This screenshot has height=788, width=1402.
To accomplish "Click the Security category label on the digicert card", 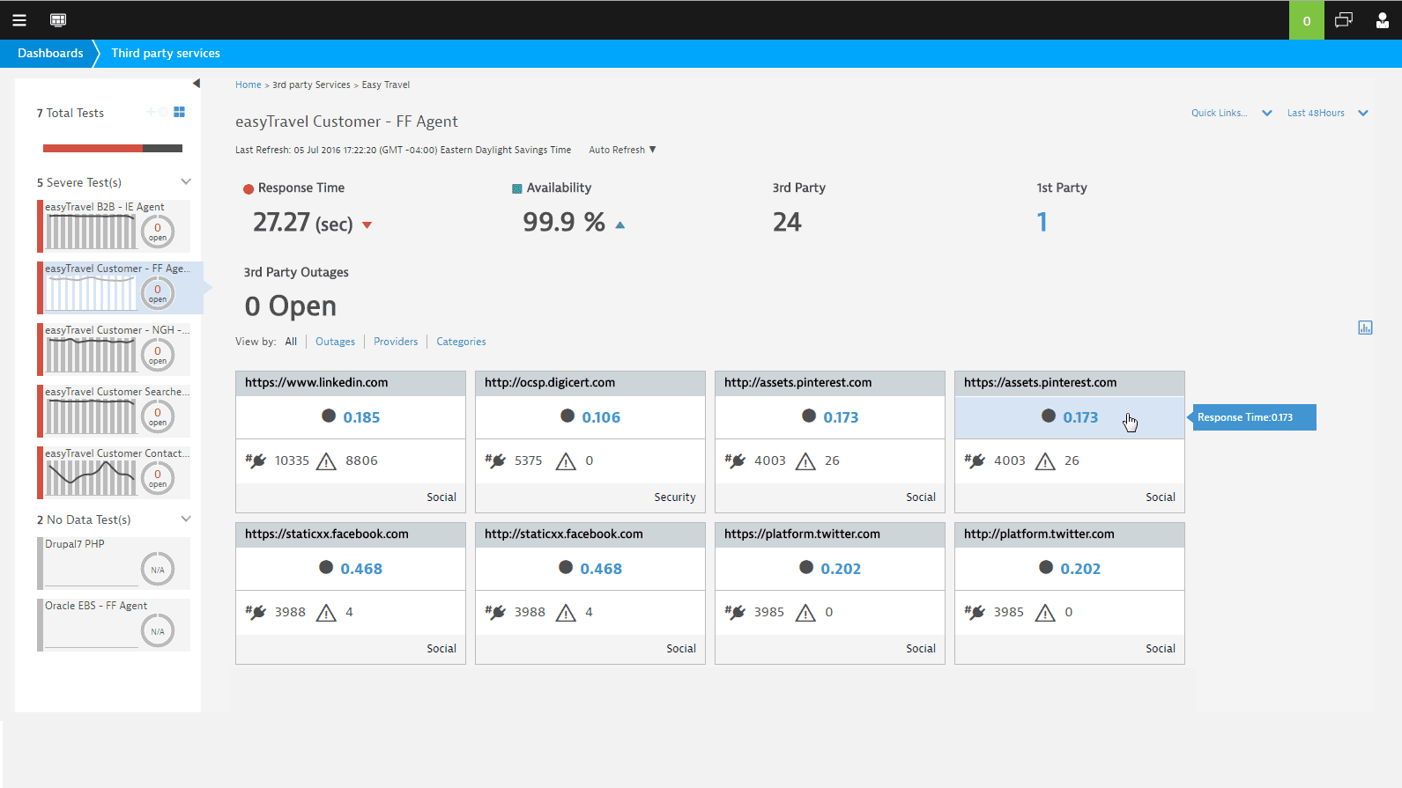I will coord(675,497).
